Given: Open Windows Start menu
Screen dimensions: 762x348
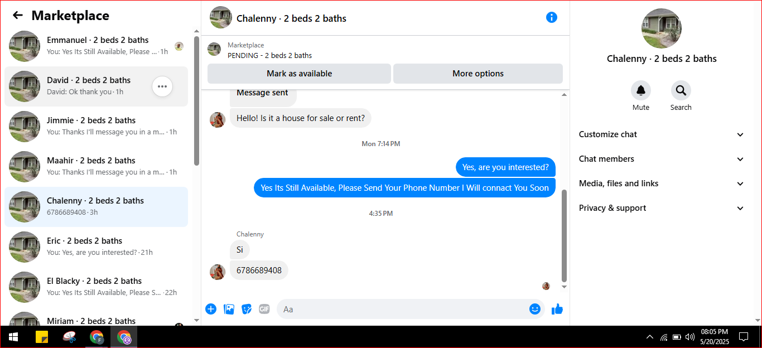Looking at the screenshot, I should (x=13, y=337).
